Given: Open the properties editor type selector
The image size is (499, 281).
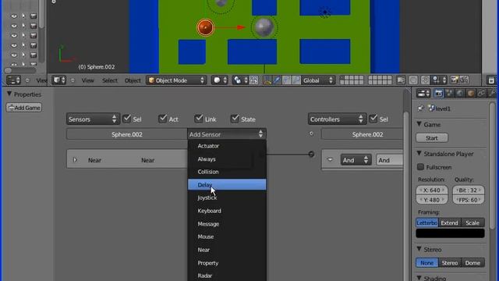Looking at the screenshot, I should 423,94.
